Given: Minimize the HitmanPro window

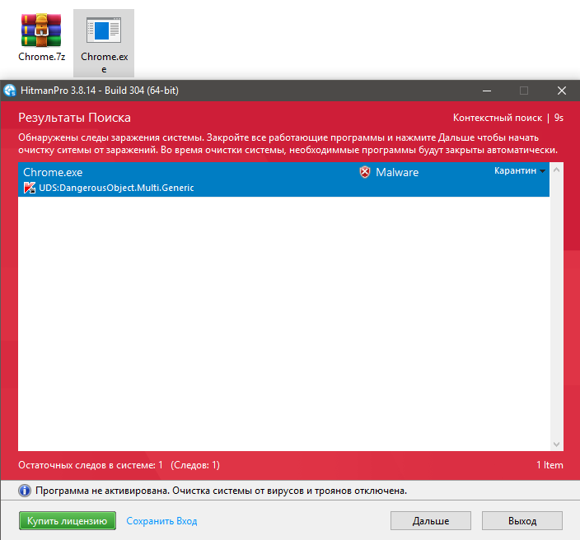Looking at the screenshot, I should click(487, 91).
